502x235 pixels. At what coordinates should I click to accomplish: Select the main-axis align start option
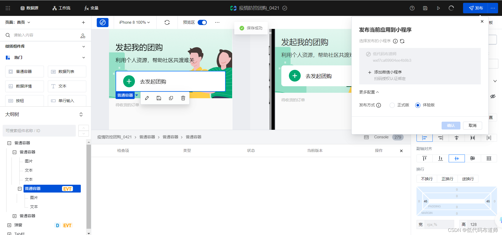point(425,138)
